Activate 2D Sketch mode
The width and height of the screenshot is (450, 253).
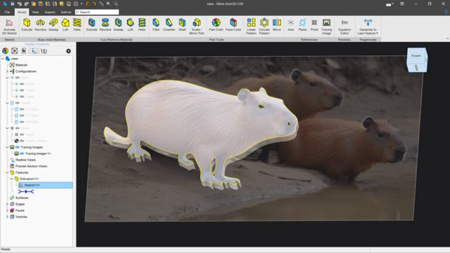9,26
